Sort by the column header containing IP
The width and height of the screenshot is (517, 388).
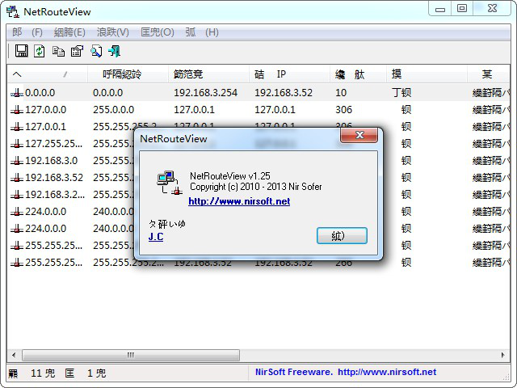tap(289, 74)
